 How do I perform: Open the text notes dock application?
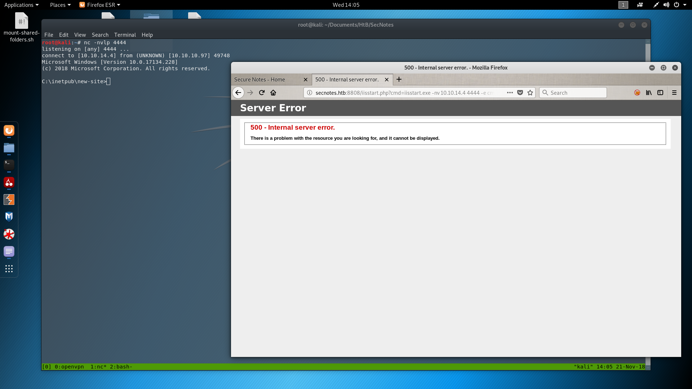coord(9,251)
